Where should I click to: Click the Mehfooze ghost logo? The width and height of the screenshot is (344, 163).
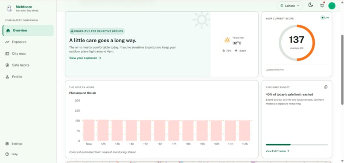point(9,9)
